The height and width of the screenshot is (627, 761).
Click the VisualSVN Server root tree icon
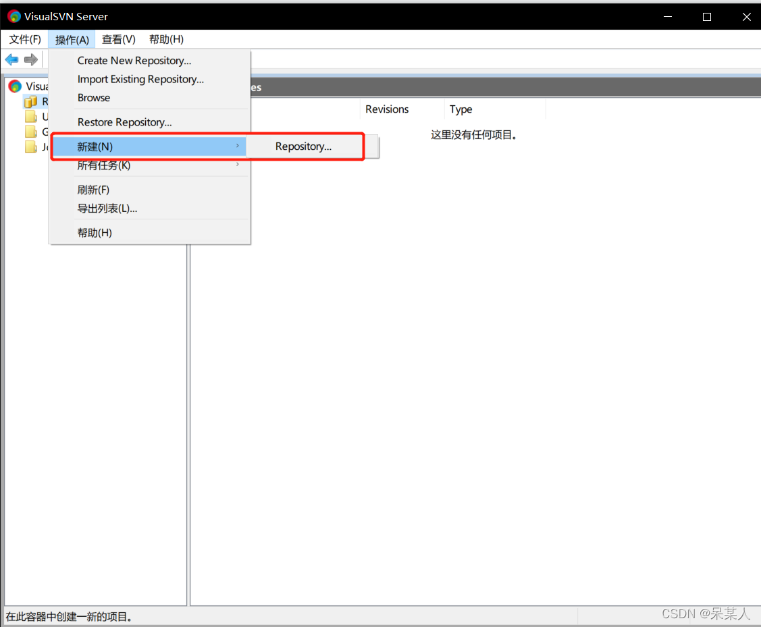[15, 86]
